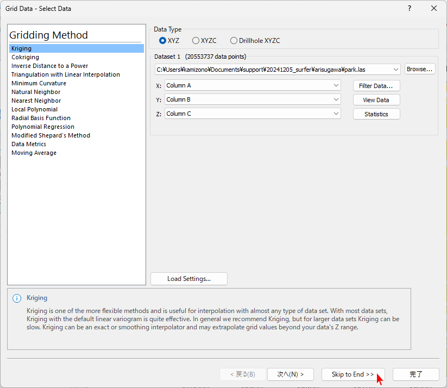Select Cokriging gridding method
The width and height of the screenshot is (447, 388).
coord(25,57)
